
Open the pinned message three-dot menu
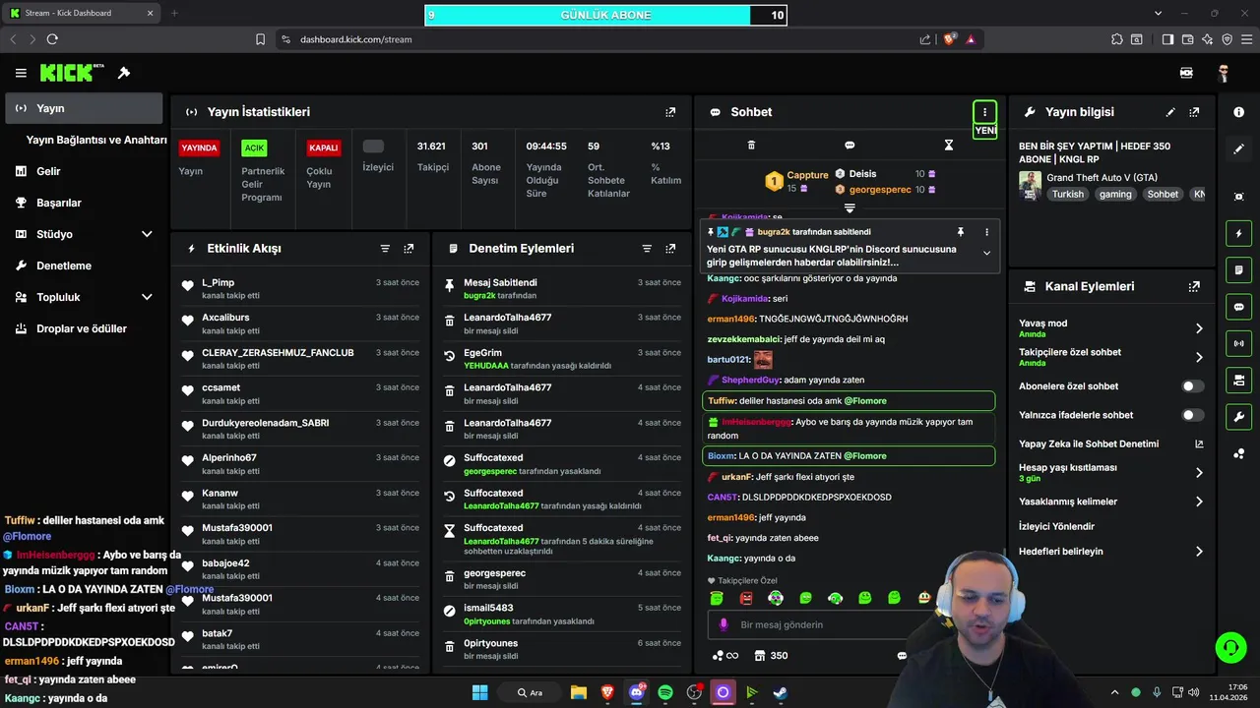(x=986, y=232)
